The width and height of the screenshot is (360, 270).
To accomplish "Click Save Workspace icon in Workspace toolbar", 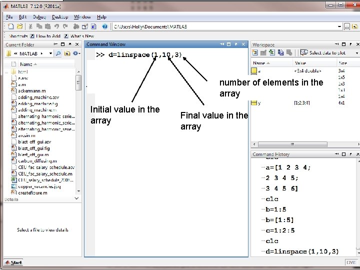I will coord(280,53).
